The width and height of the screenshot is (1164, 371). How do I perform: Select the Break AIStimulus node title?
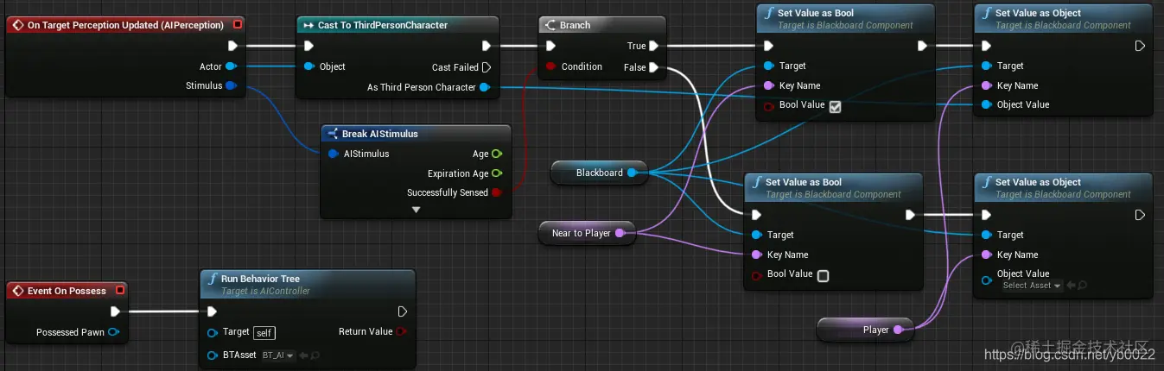coord(379,134)
